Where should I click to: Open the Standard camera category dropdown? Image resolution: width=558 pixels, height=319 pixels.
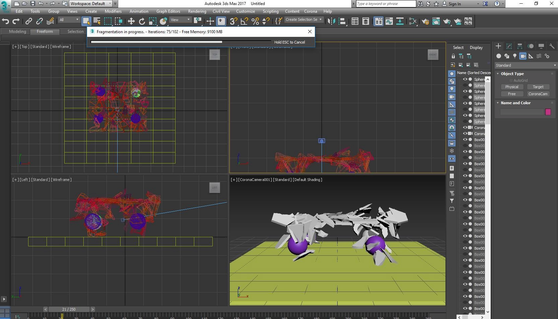(x=526, y=65)
